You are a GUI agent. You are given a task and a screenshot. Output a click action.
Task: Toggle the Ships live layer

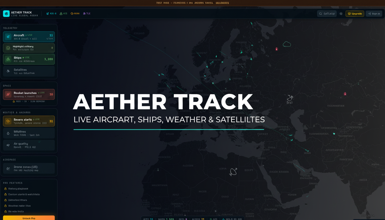pyautogui.click(x=29, y=59)
